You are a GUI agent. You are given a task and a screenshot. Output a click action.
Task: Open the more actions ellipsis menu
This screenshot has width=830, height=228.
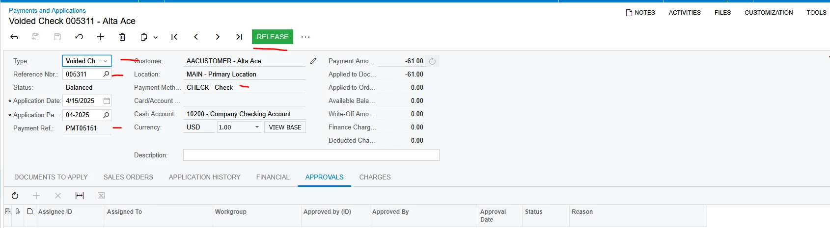pyautogui.click(x=305, y=37)
